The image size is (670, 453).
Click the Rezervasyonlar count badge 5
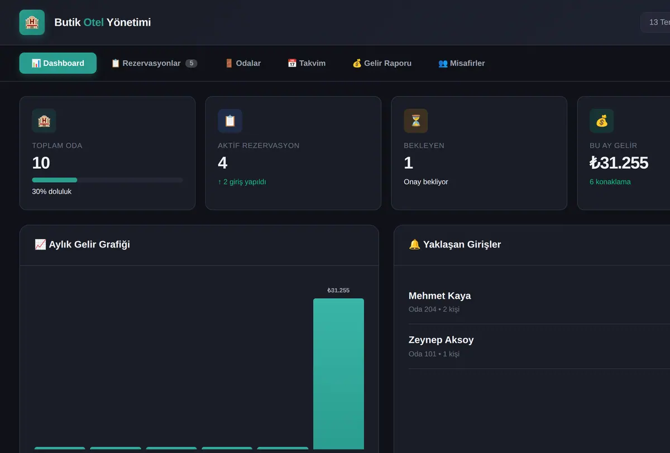point(191,63)
